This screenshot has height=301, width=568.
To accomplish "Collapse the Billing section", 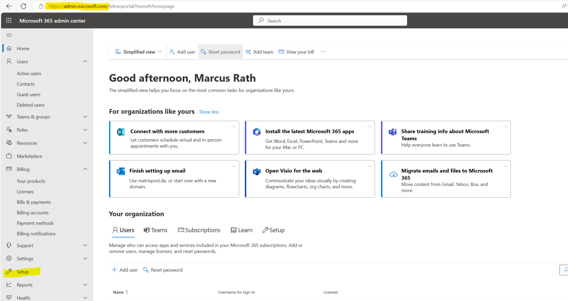I will tap(85, 169).
